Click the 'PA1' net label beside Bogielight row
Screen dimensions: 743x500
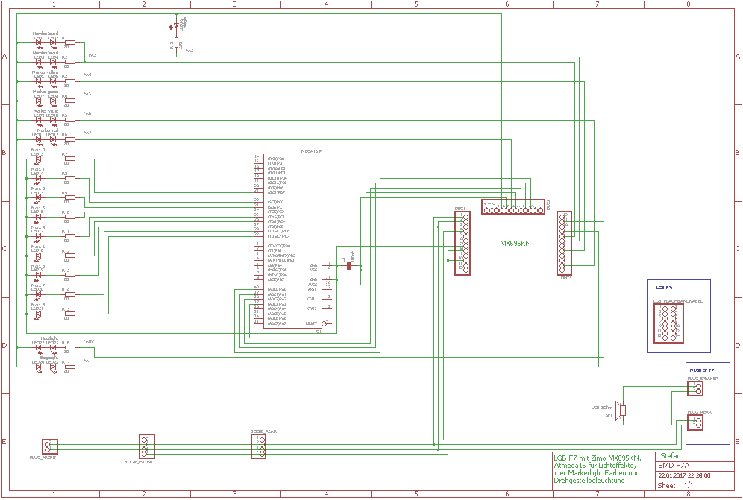87,361
